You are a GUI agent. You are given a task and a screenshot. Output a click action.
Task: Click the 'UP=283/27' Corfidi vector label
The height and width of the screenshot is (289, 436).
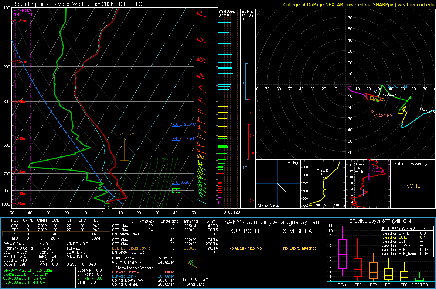387,94
